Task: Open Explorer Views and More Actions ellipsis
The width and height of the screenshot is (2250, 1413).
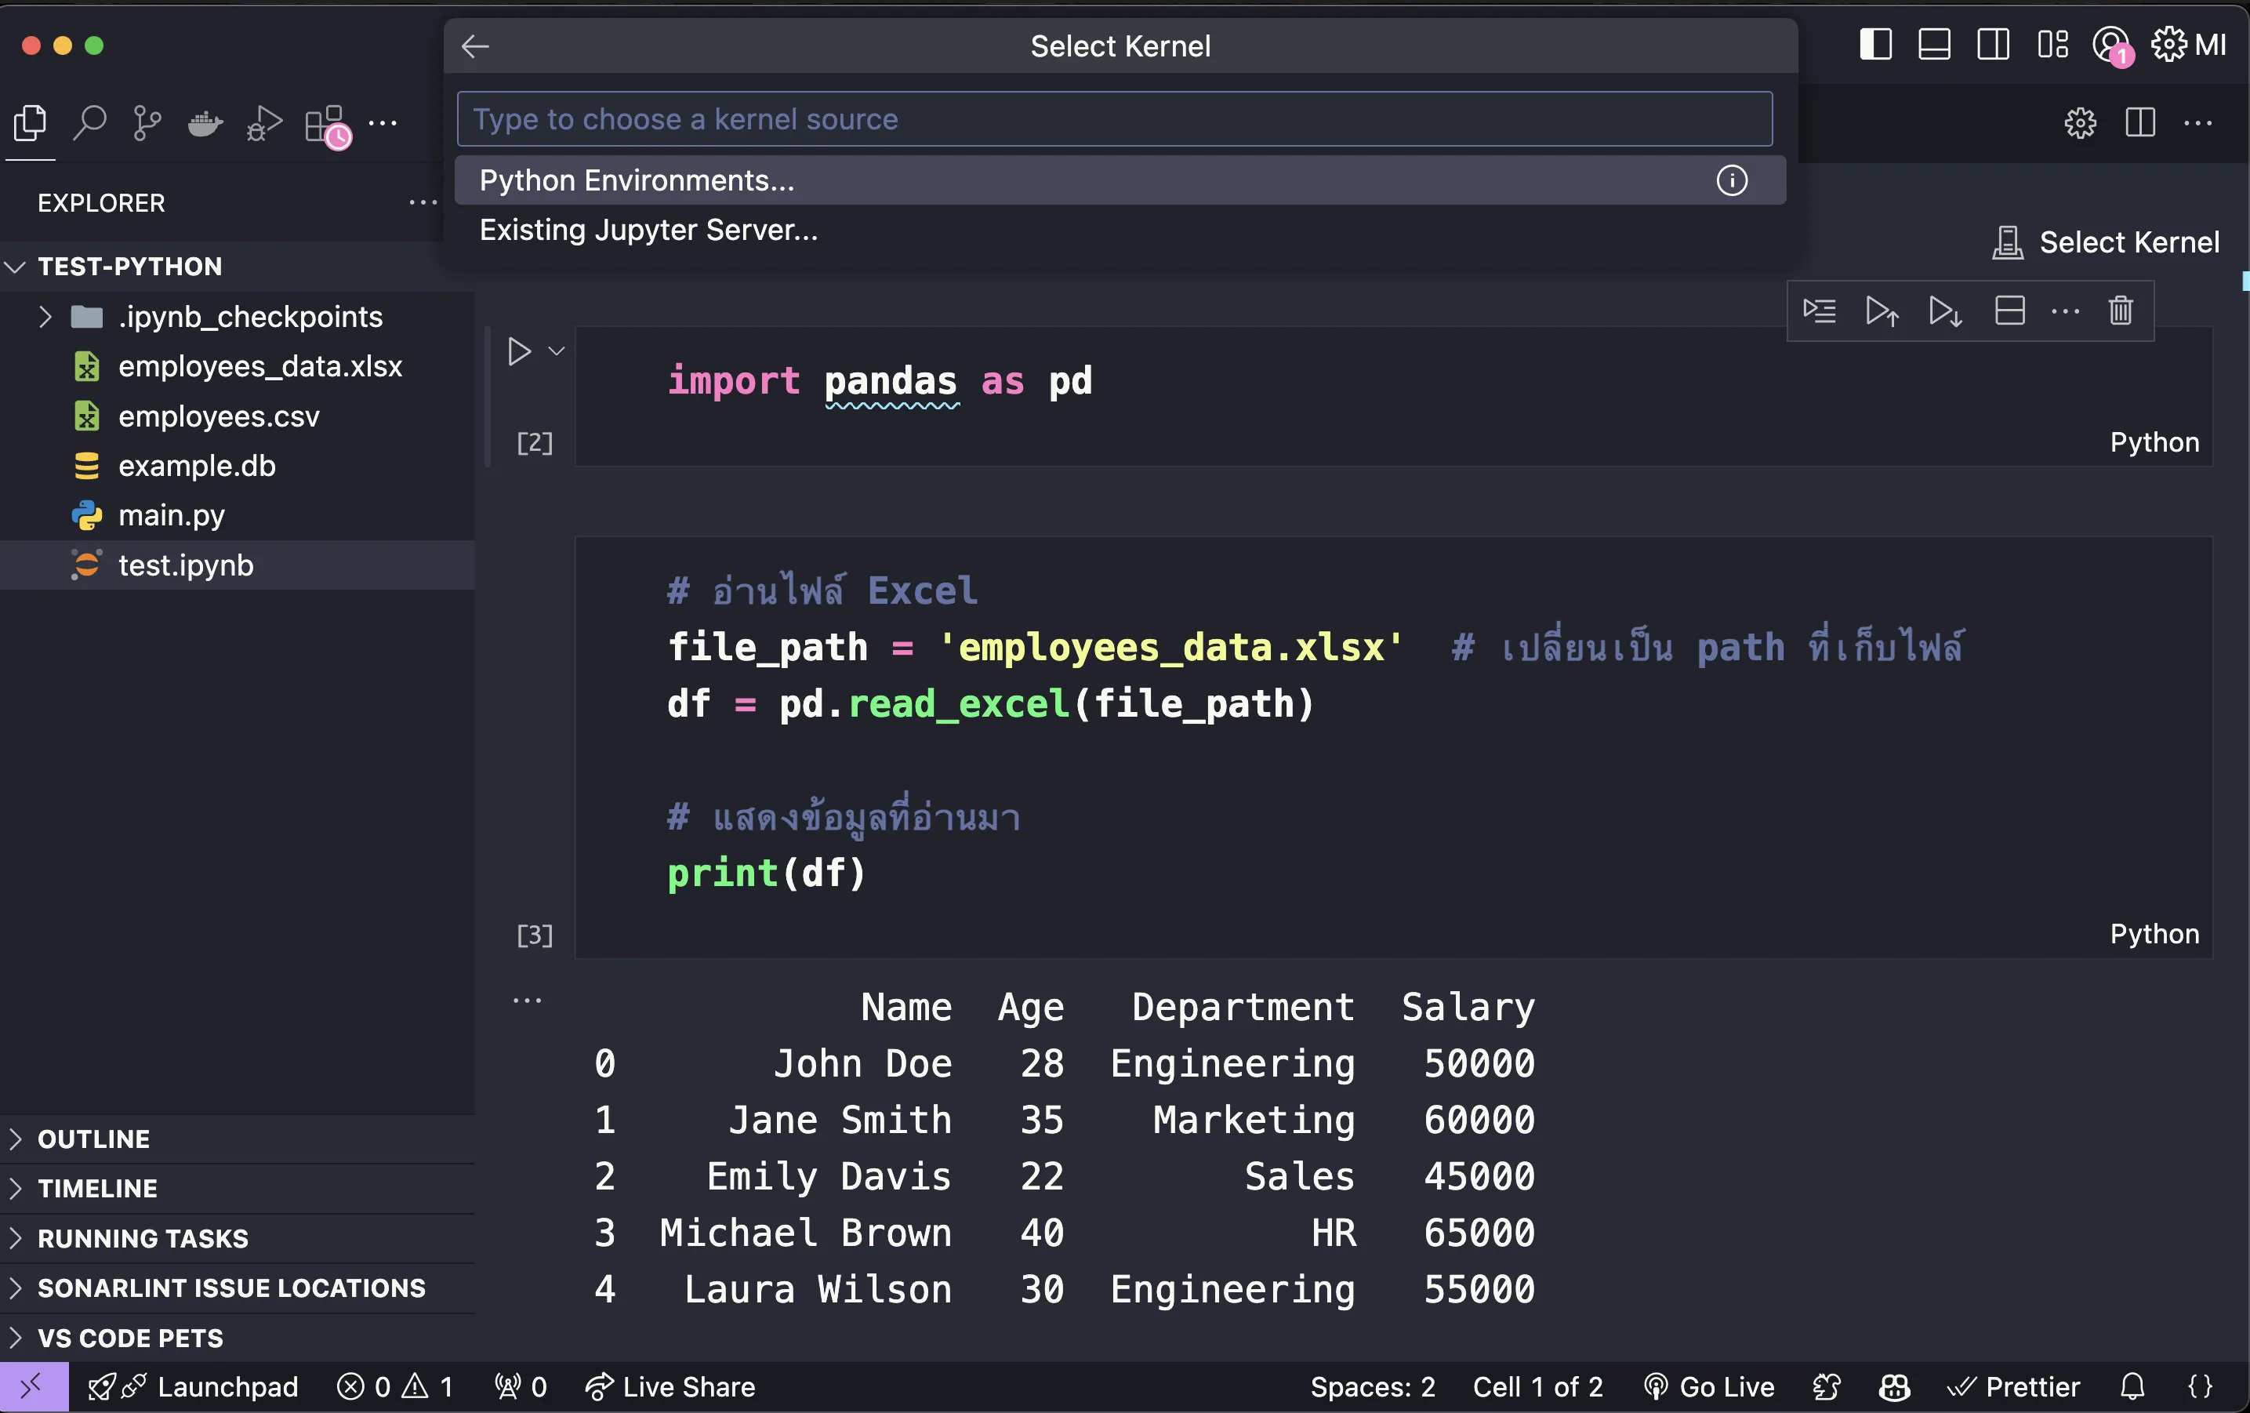Action: (x=423, y=203)
